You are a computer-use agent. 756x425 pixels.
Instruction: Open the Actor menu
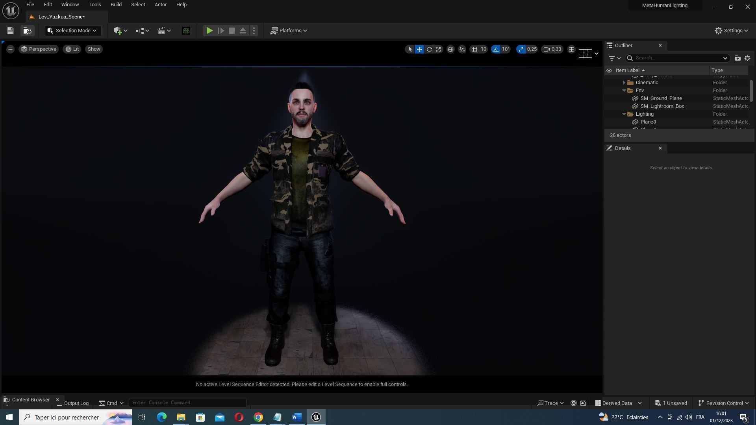(160, 5)
